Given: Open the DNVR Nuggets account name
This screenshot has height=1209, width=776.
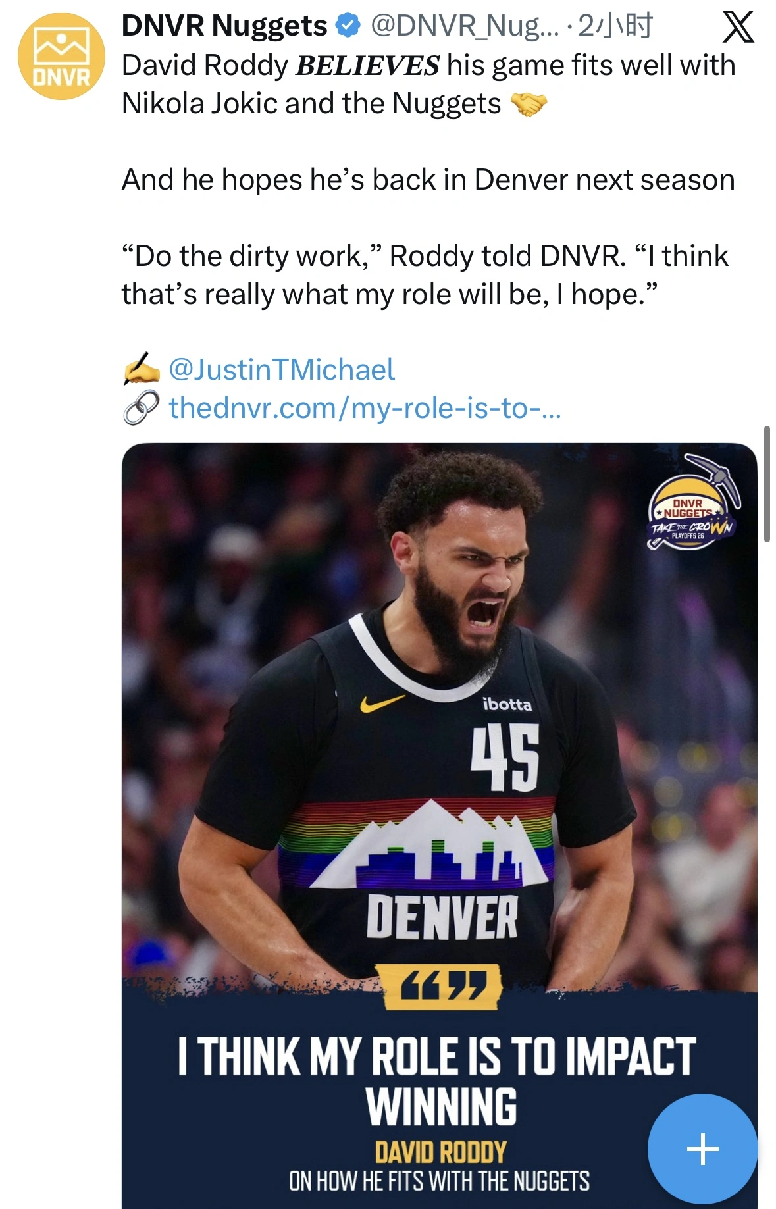Looking at the screenshot, I should (x=224, y=26).
